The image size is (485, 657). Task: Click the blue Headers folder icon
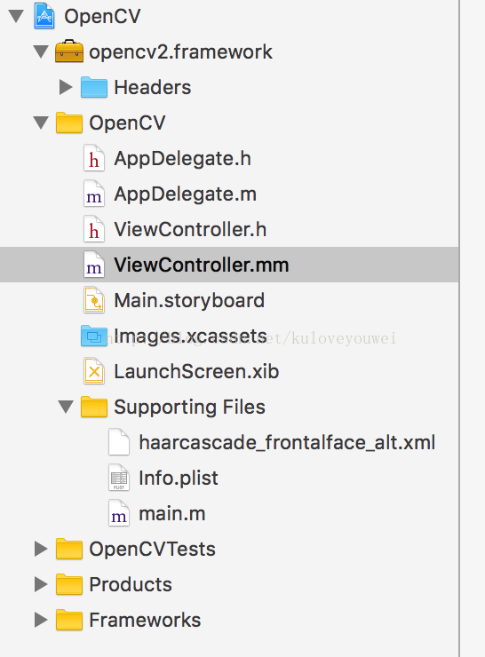point(94,87)
